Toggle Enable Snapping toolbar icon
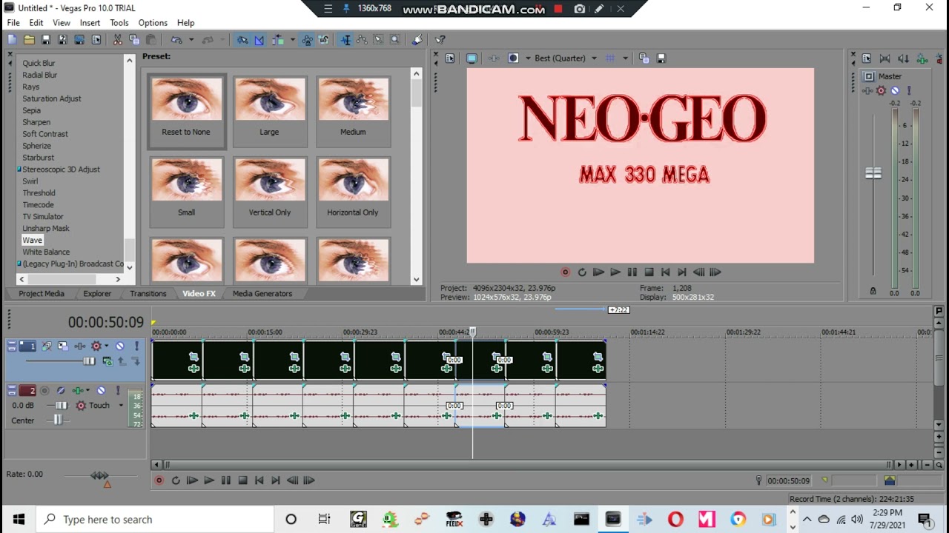This screenshot has width=949, height=533. 242,40
